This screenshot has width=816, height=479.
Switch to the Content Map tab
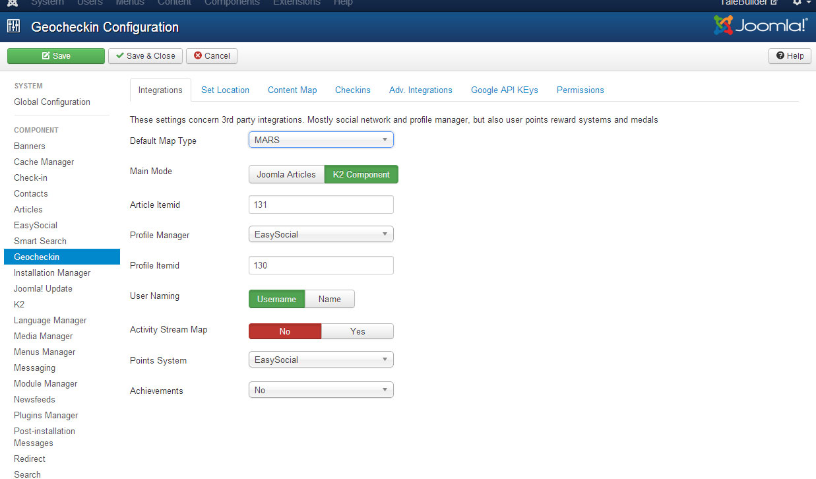pyautogui.click(x=292, y=90)
